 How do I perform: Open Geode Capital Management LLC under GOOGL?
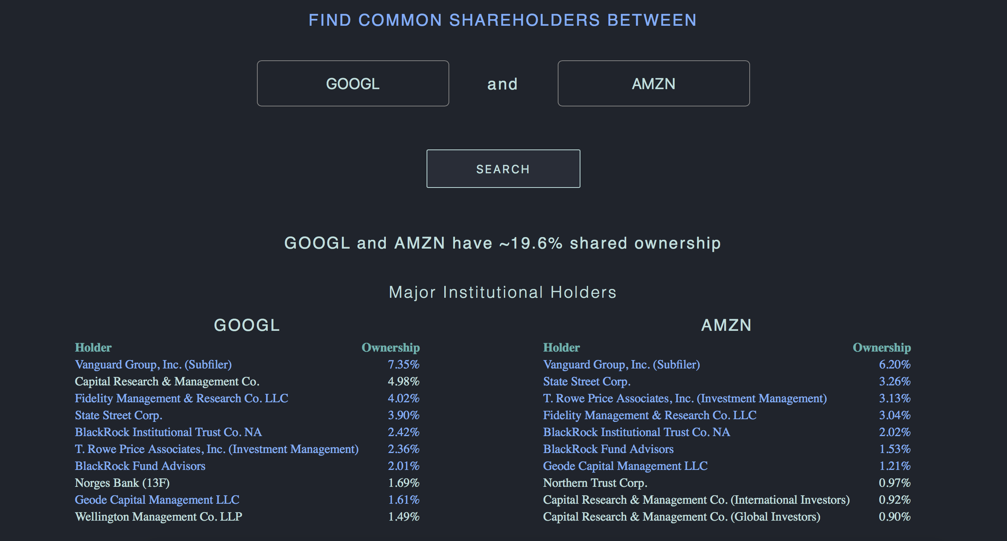point(157,499)
